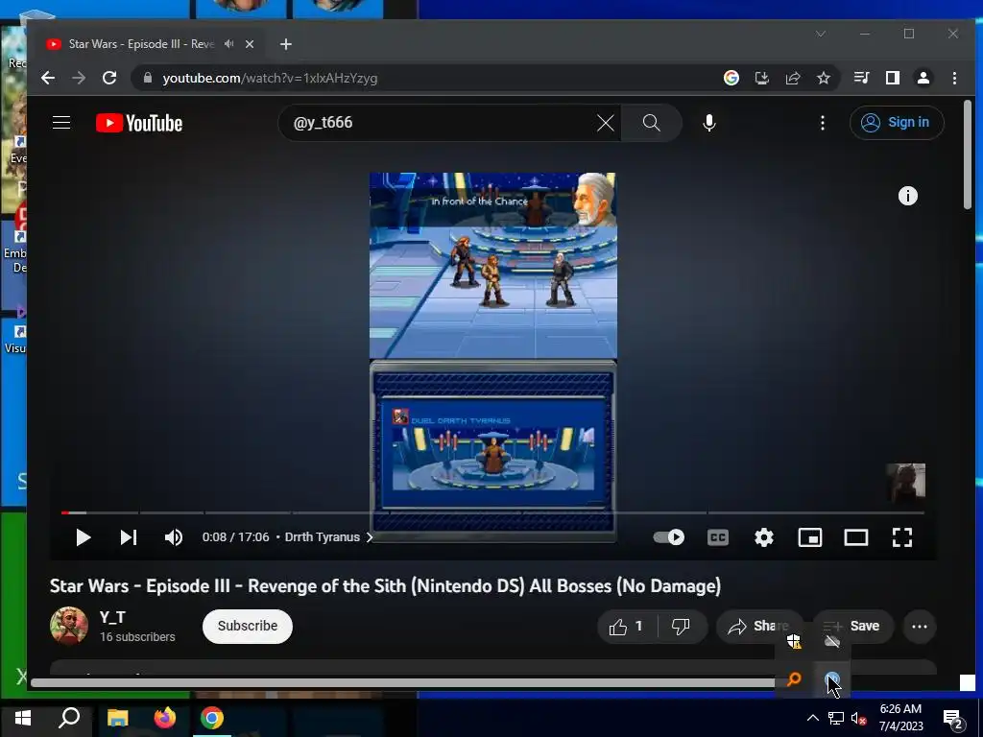The image size is (983, 737).
Task: Open Chrome tab search chevron
Action: [821, 34]
